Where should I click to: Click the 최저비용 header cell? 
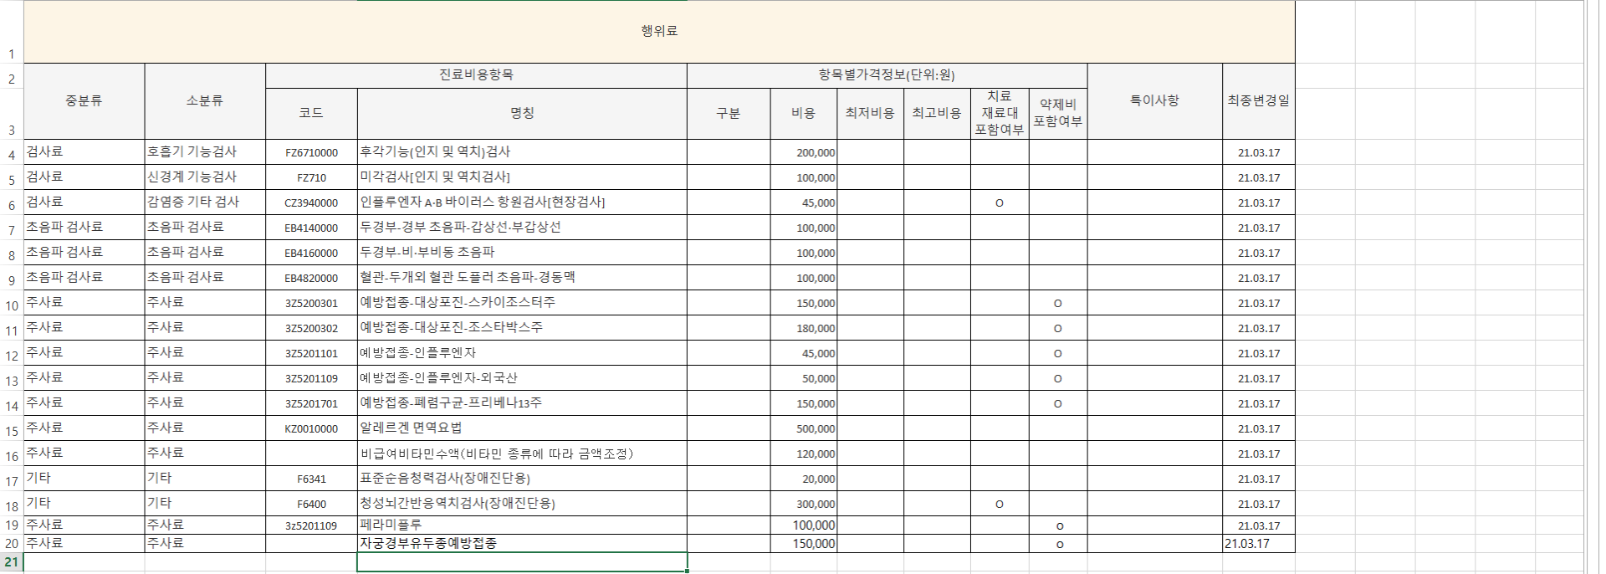[870, 114]
